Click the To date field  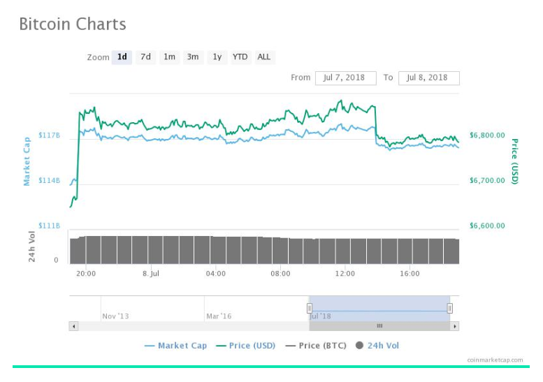[428, 78]
